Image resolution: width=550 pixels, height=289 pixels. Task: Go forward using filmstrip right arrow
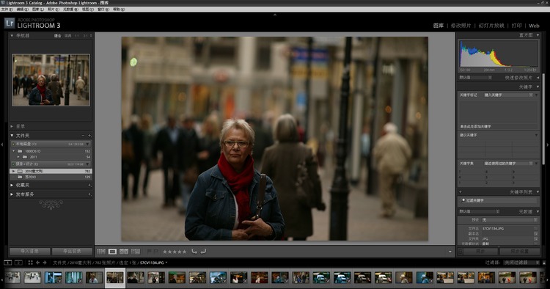[x=45, y=263]
